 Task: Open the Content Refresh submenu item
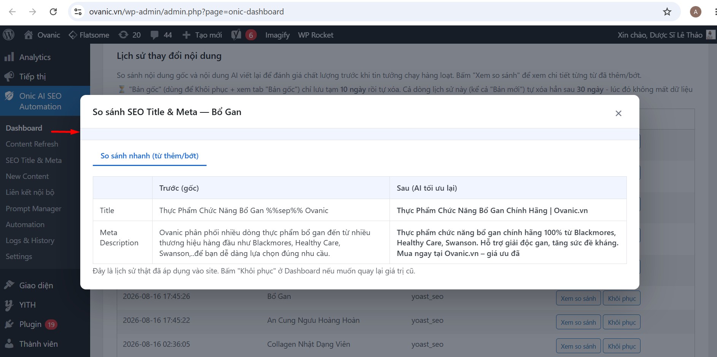click(x=32, y=144)
